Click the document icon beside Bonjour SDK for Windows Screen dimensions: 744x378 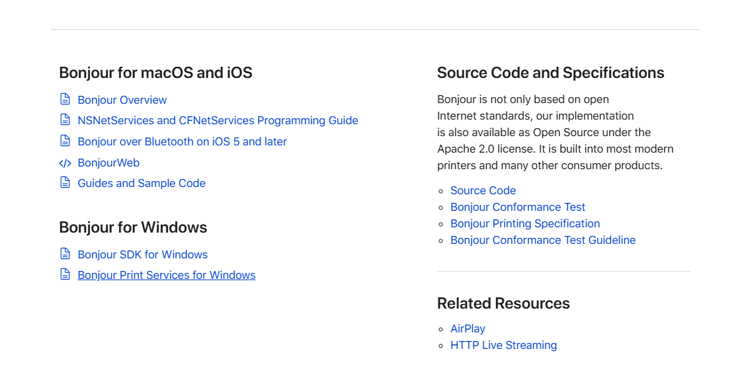(x=65, y=254)
